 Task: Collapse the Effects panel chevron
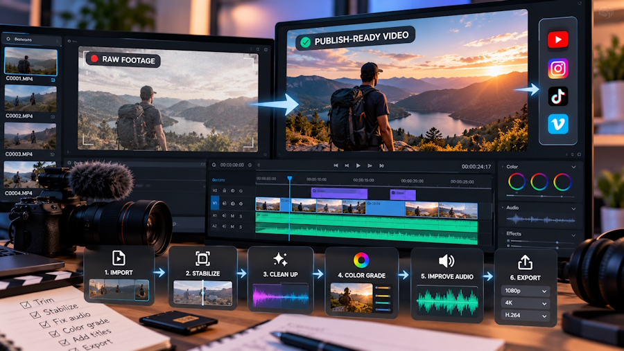click(573, 235)
